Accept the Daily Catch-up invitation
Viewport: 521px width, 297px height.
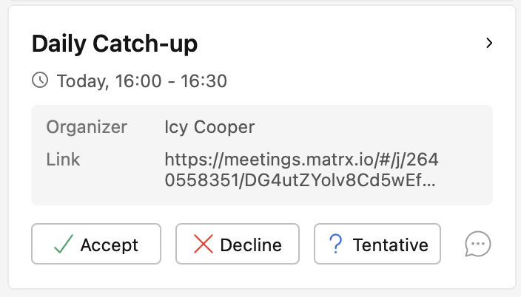point(95,244)
